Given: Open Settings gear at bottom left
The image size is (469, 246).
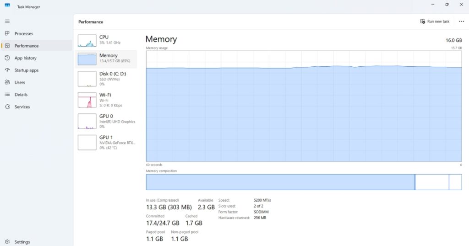Looking at the screenshot, I should [7, 242].
